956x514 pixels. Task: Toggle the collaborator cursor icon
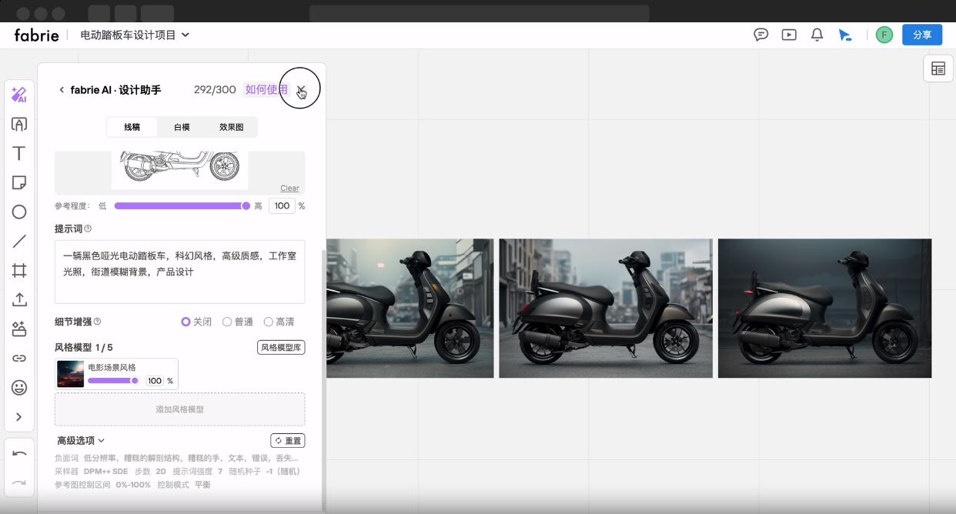tap(845, 35)
